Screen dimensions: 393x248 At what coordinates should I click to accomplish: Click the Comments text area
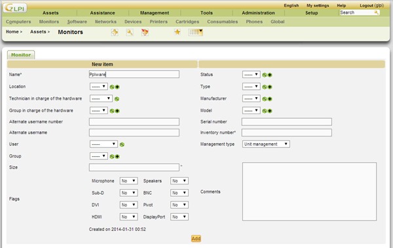pyautogui.click(x=309, y=192)
